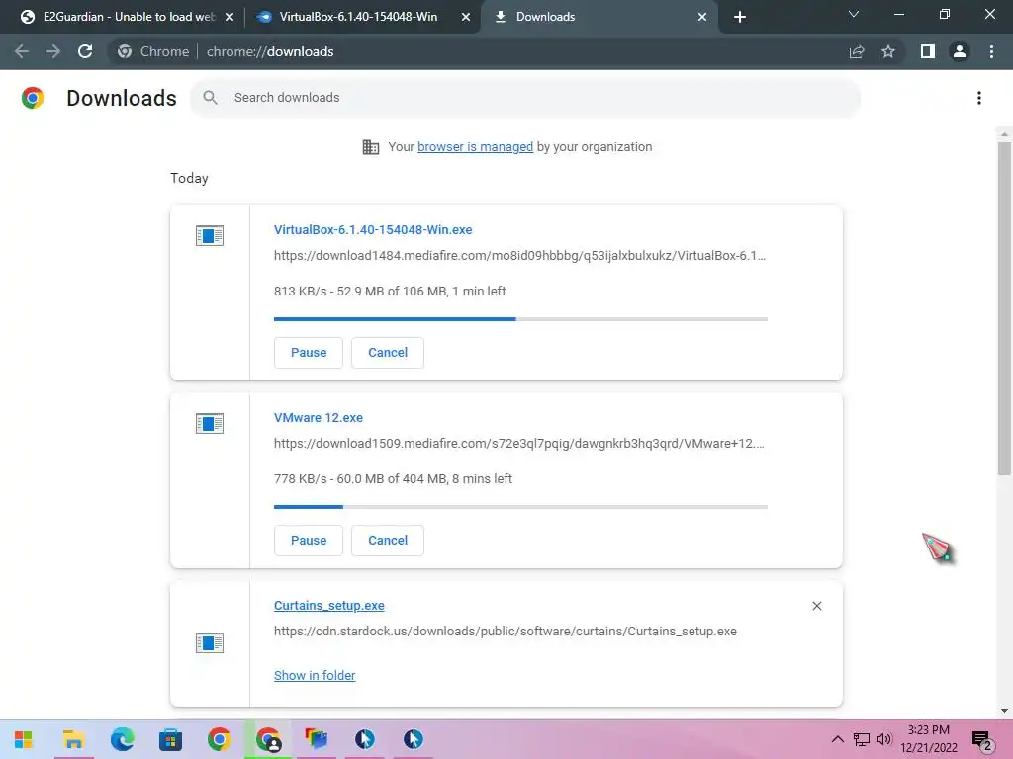
Task: Cancel the VMware 12.exe download
Action: click(388, 541)
